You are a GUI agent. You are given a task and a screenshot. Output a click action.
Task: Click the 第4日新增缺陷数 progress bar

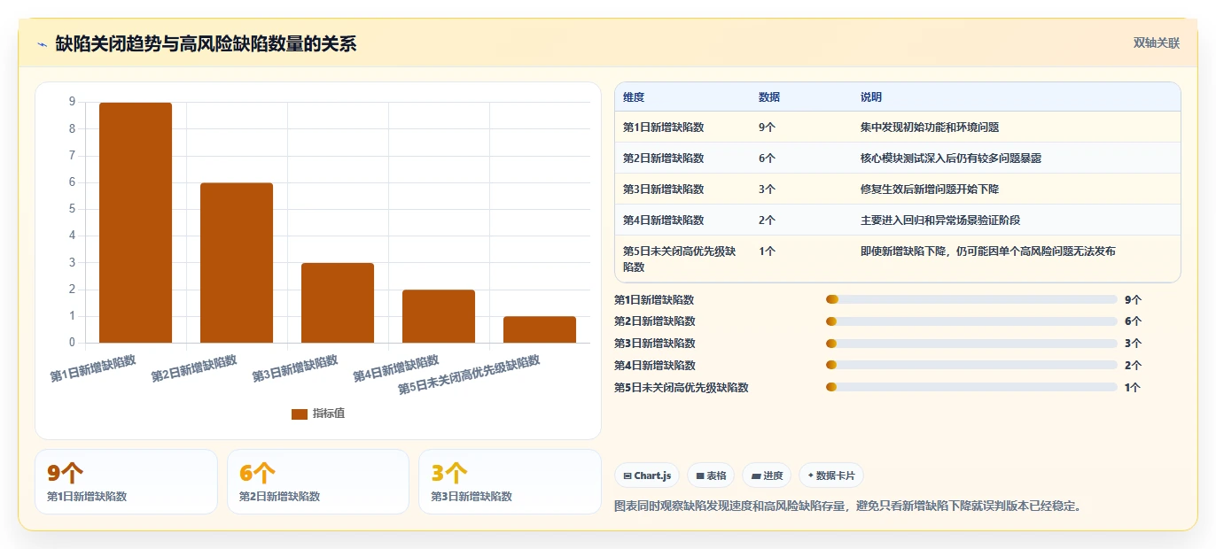971,365
